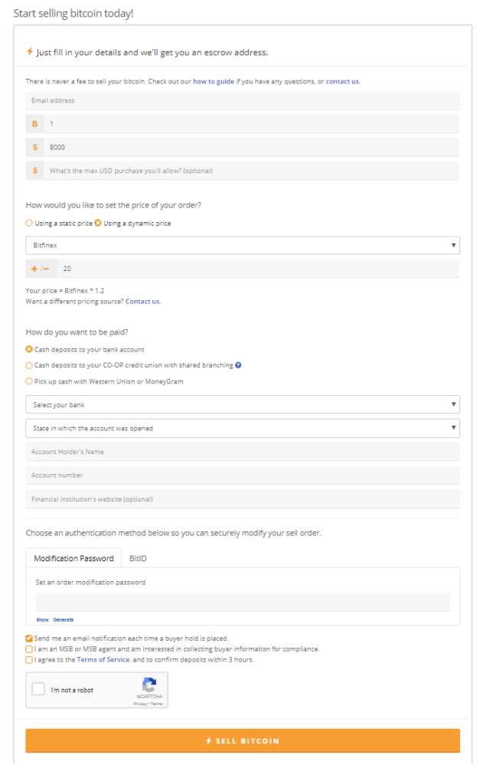Open the Bitfinex pricing source dropdown
The height and width of the screenshot is (784, 480).
click(242, 246)
